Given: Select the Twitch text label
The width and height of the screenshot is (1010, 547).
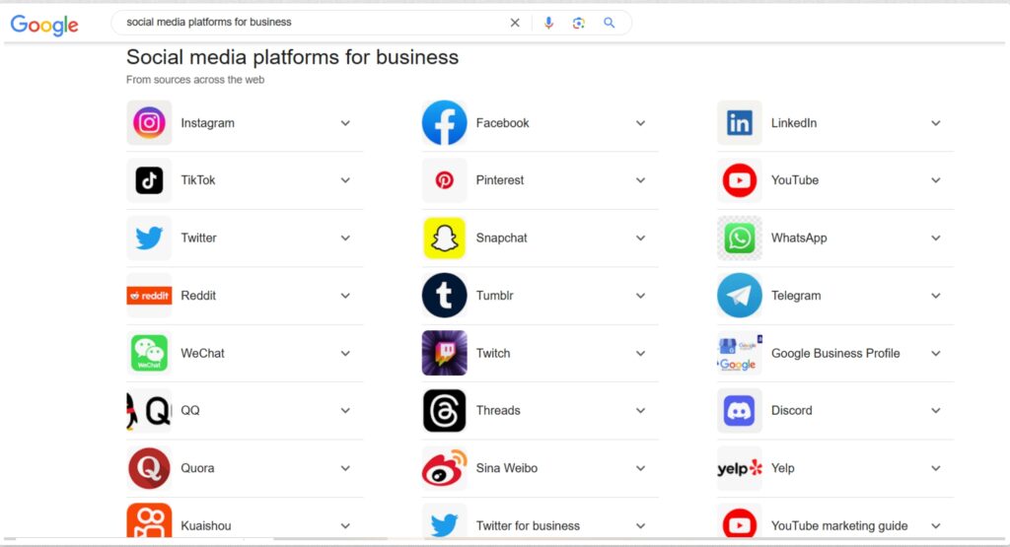Looking at the screenshot, I should coord(493,353).
